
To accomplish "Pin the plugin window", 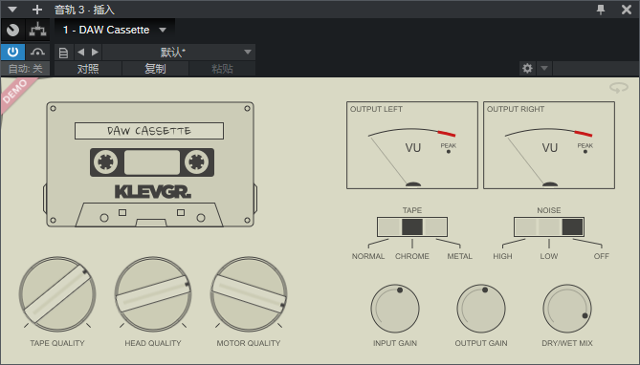I will (x=601, y=10).
